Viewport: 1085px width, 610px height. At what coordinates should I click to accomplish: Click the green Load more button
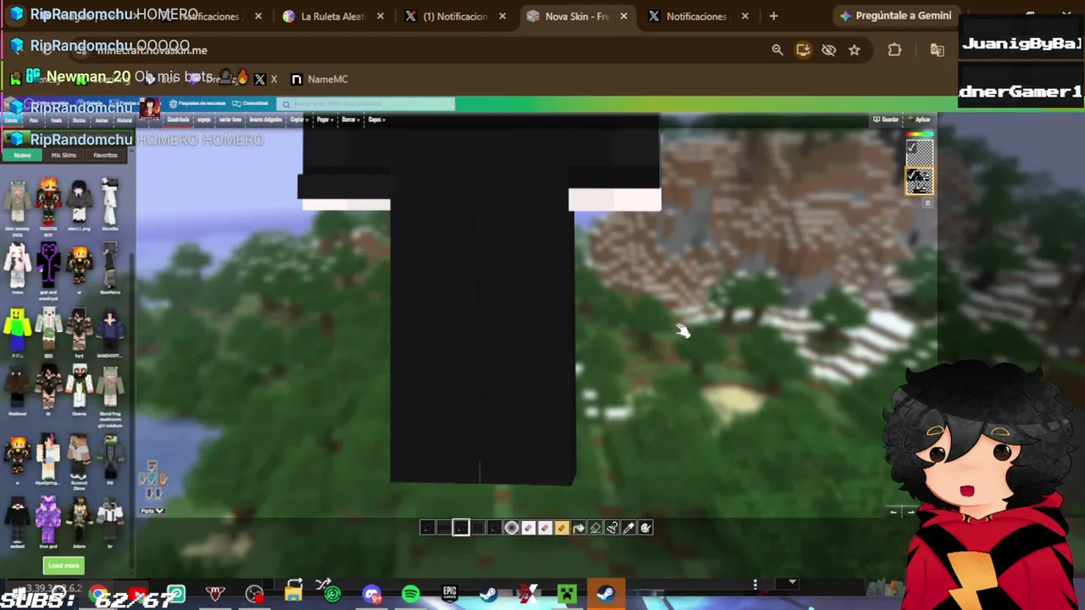pos(64,566)
